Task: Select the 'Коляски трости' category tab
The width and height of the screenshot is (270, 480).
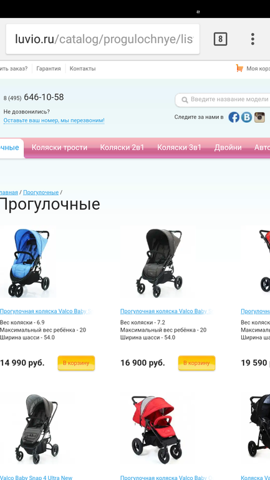Action: coord(59,148)
